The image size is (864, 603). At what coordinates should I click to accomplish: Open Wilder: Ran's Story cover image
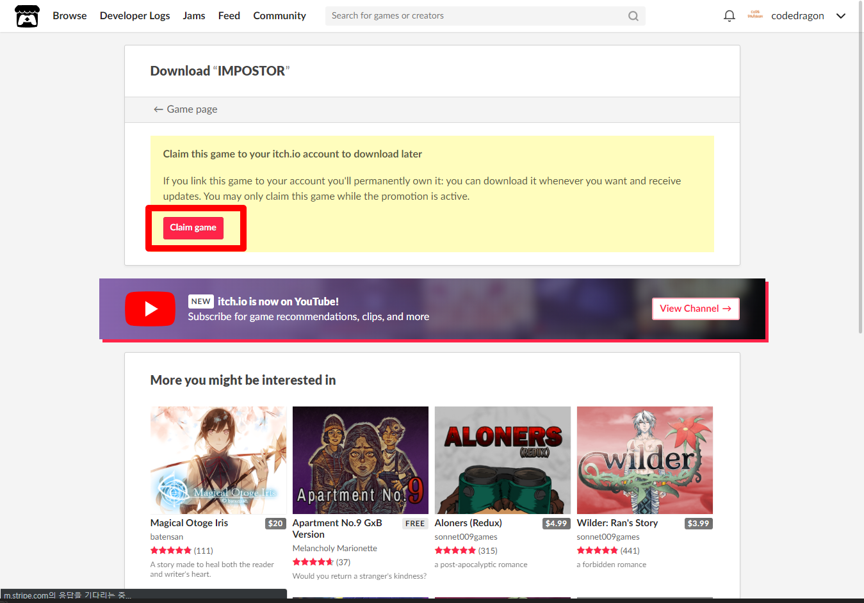coord(645,460)
